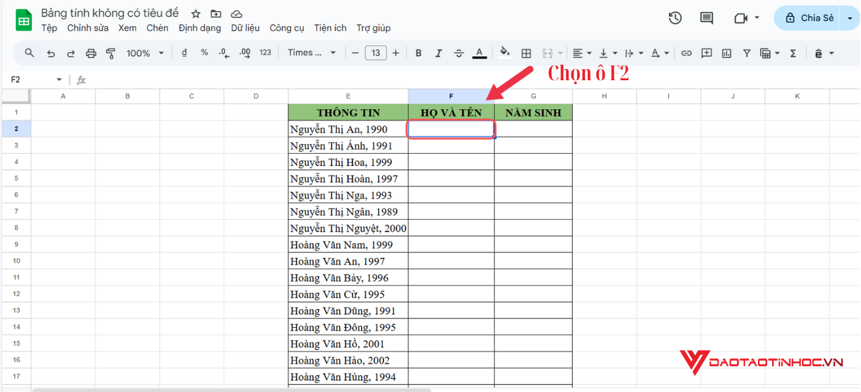Insert a link

pyautogui.click(x=687, y=53)
